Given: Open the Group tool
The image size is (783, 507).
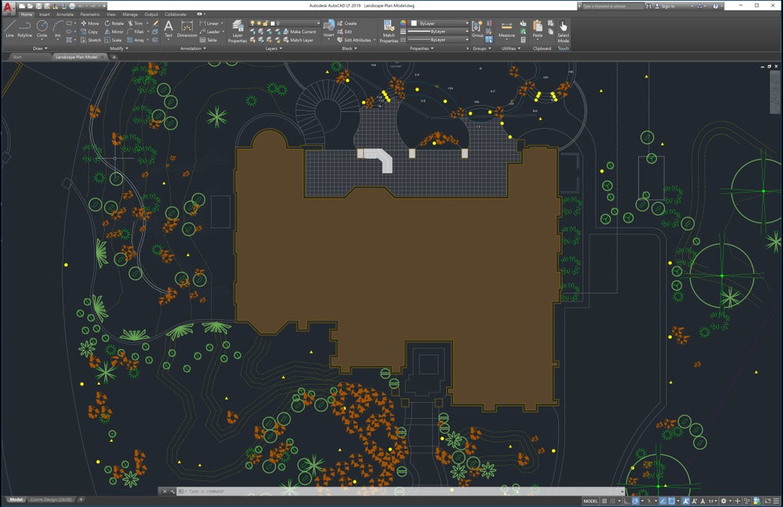Looking at the screenshot, I should (x=477, y=29).
